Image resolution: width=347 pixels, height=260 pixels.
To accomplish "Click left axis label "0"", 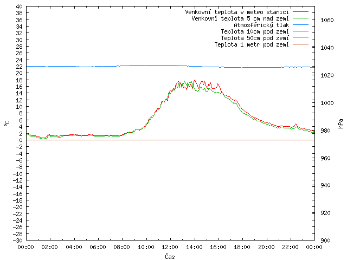I will click(x=21, y=140).
